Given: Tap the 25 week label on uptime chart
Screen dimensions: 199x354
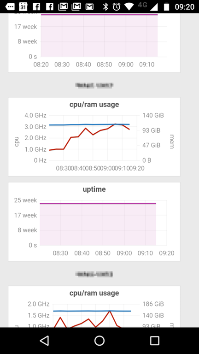Looking at the screenshot, I should [25, 200].
